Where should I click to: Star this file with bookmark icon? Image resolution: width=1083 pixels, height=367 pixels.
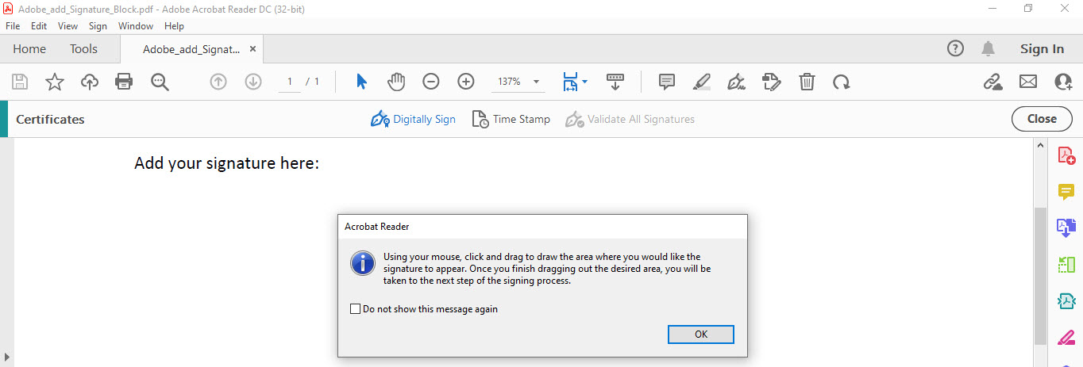click(x=54, y=82)
